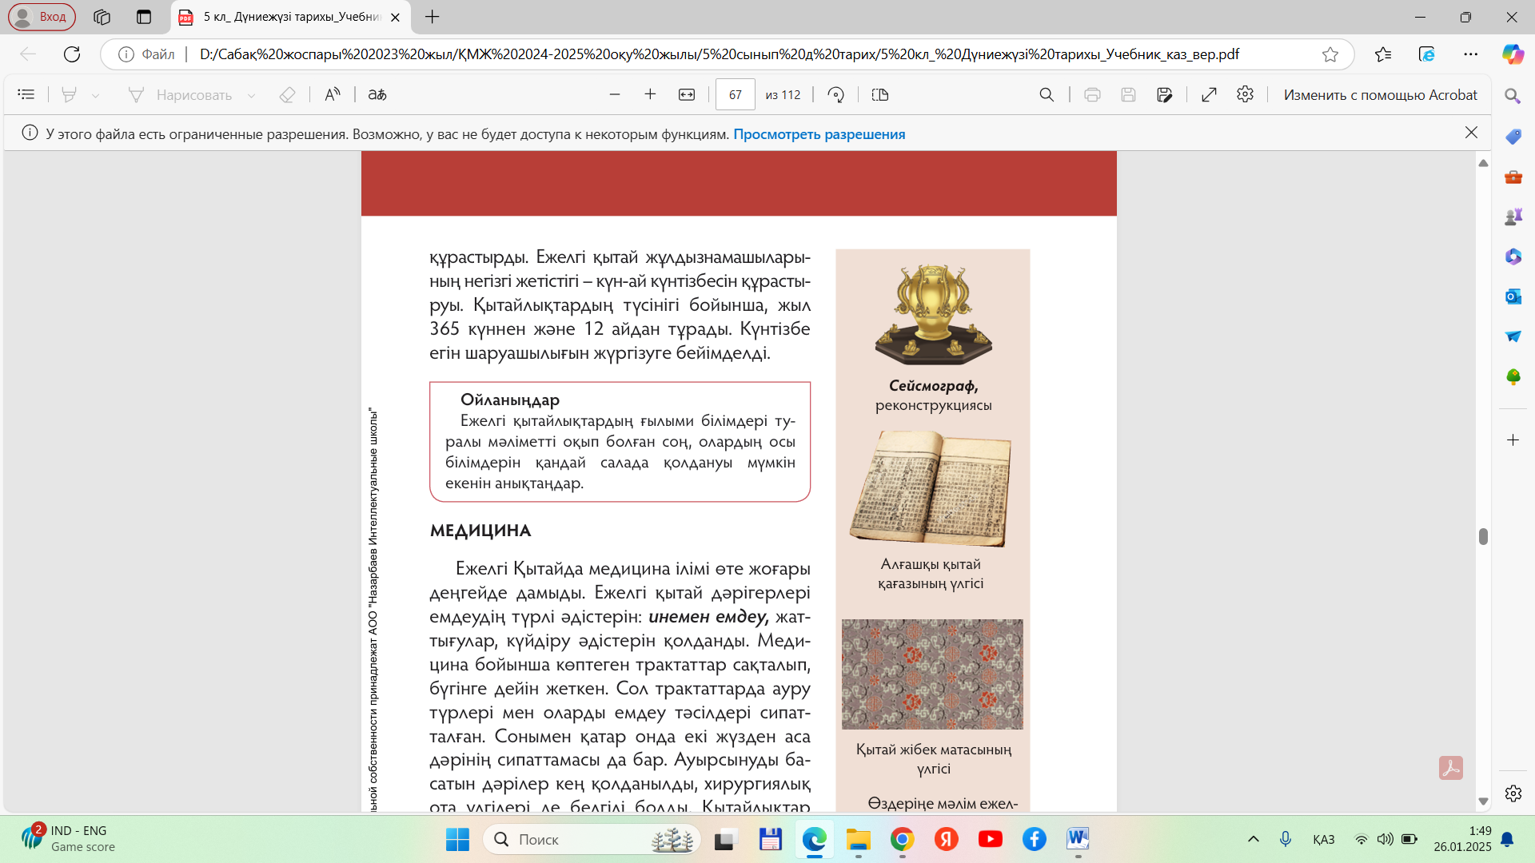Click the Read aloud icon

click(x=333, y=94)
